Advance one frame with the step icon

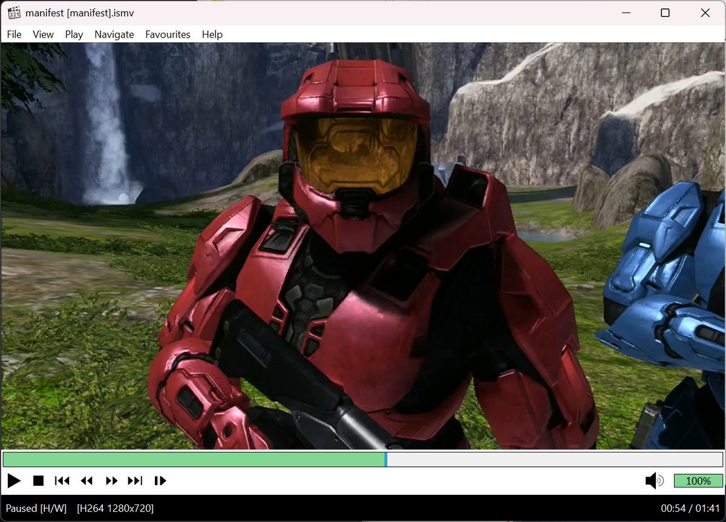[160, 481]
